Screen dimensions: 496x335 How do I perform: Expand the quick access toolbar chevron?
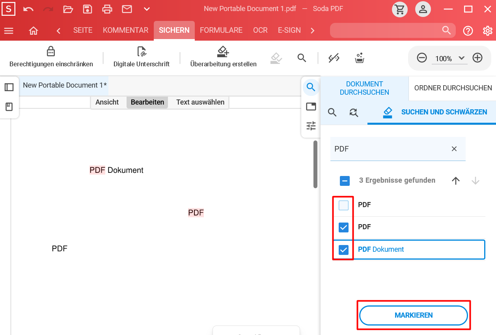point(147,9)
